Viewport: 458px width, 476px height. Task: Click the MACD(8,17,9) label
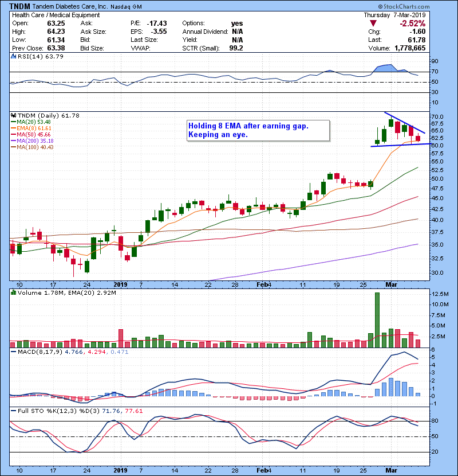40,352
